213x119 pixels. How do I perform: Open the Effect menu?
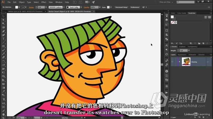[44, 2]
